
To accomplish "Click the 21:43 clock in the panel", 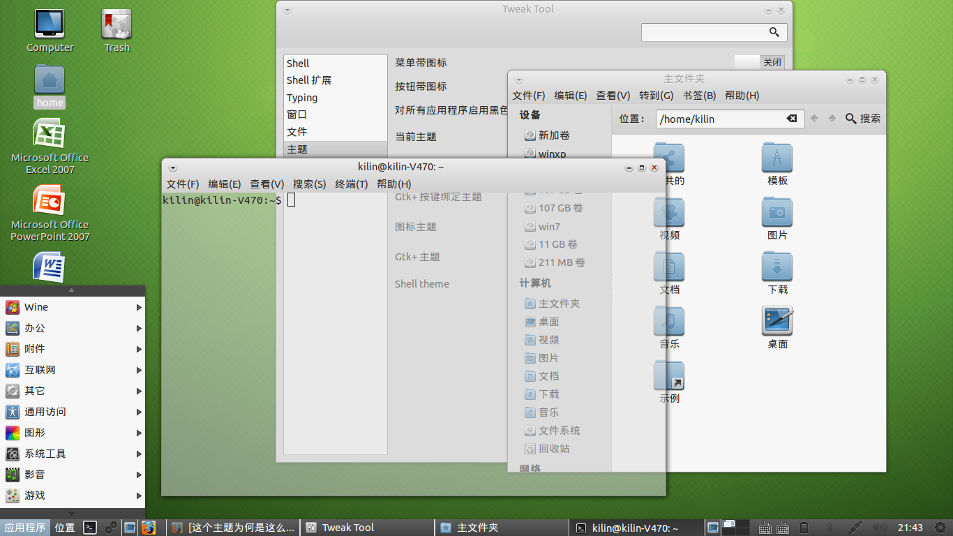I will pyautogui.click(x=910, y=528).
